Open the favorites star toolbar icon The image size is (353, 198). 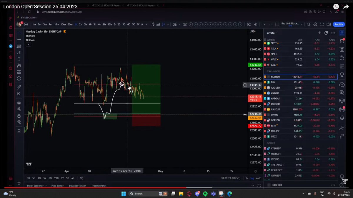click(x=19, y=183)
